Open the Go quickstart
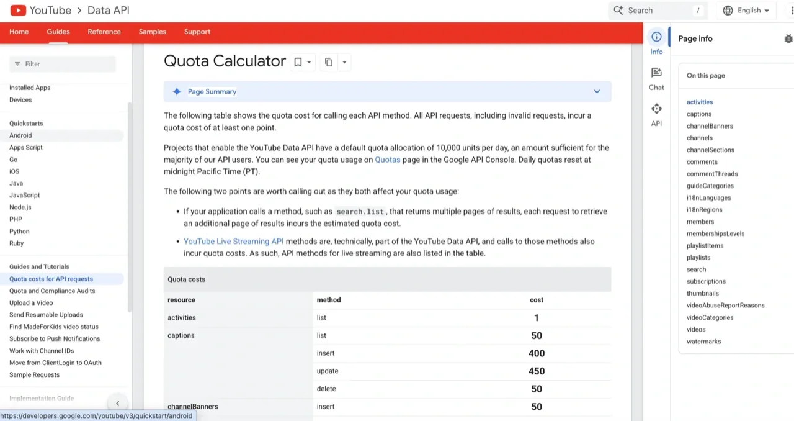The height and width of the screenshot is (421, 794). pyautogui.click(x=13, y=160)
